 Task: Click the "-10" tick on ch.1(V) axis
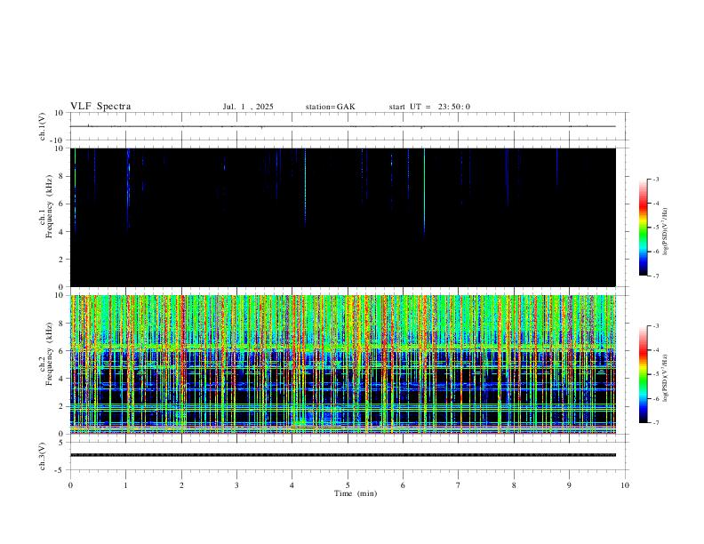59,140
